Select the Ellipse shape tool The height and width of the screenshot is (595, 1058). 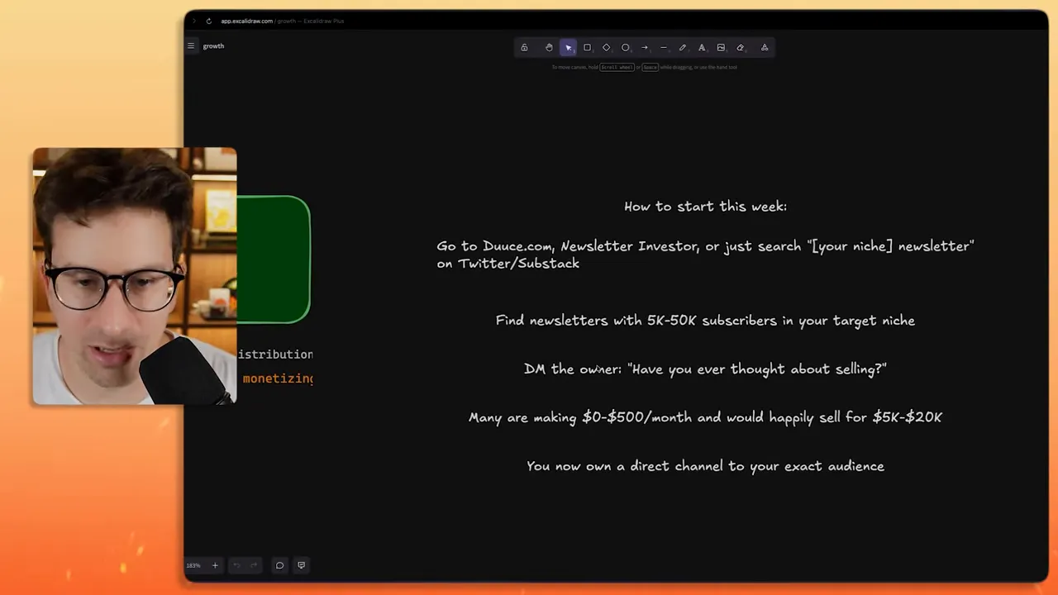click(x=625, y=48)
